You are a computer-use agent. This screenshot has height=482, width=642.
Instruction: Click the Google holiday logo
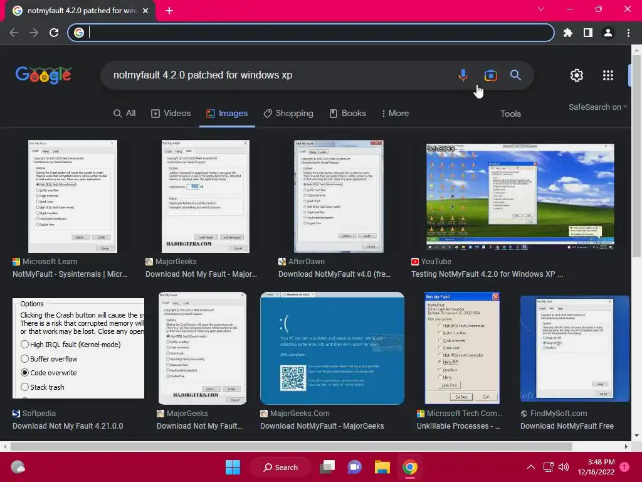[x=43, y=75]
